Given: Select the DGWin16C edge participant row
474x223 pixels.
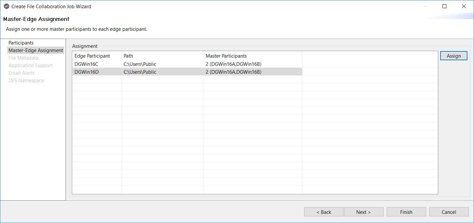Looking at the screenshot, I should (x=86, y=64).
